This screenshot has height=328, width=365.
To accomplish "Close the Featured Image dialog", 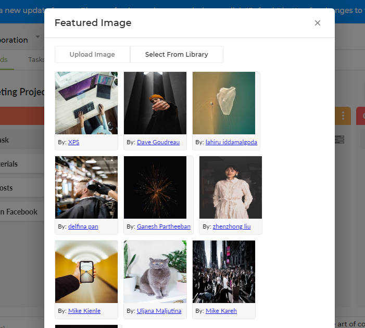I will coord(318,23).
